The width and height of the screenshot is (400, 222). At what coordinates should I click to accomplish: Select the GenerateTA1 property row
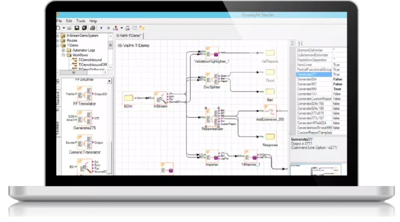tap(321, 94)
